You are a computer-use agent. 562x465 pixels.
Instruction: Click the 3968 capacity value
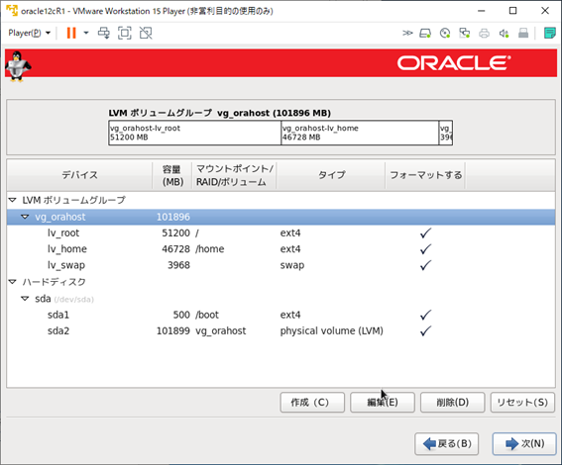click(178, 265)
